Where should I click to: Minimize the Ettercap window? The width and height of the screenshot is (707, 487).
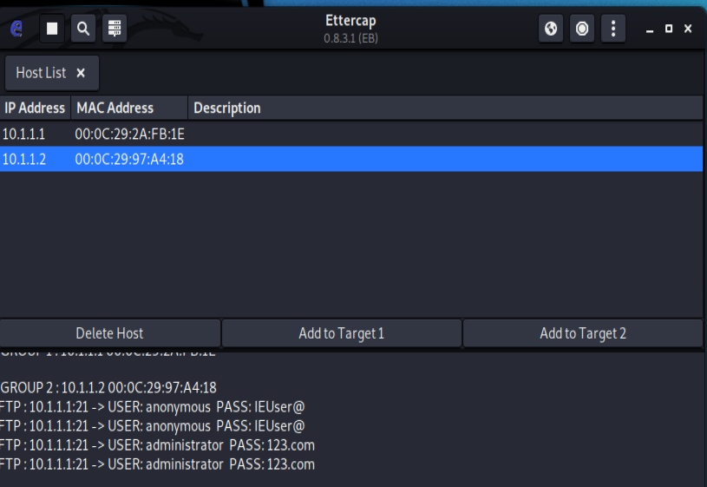[x=650, y=30]
